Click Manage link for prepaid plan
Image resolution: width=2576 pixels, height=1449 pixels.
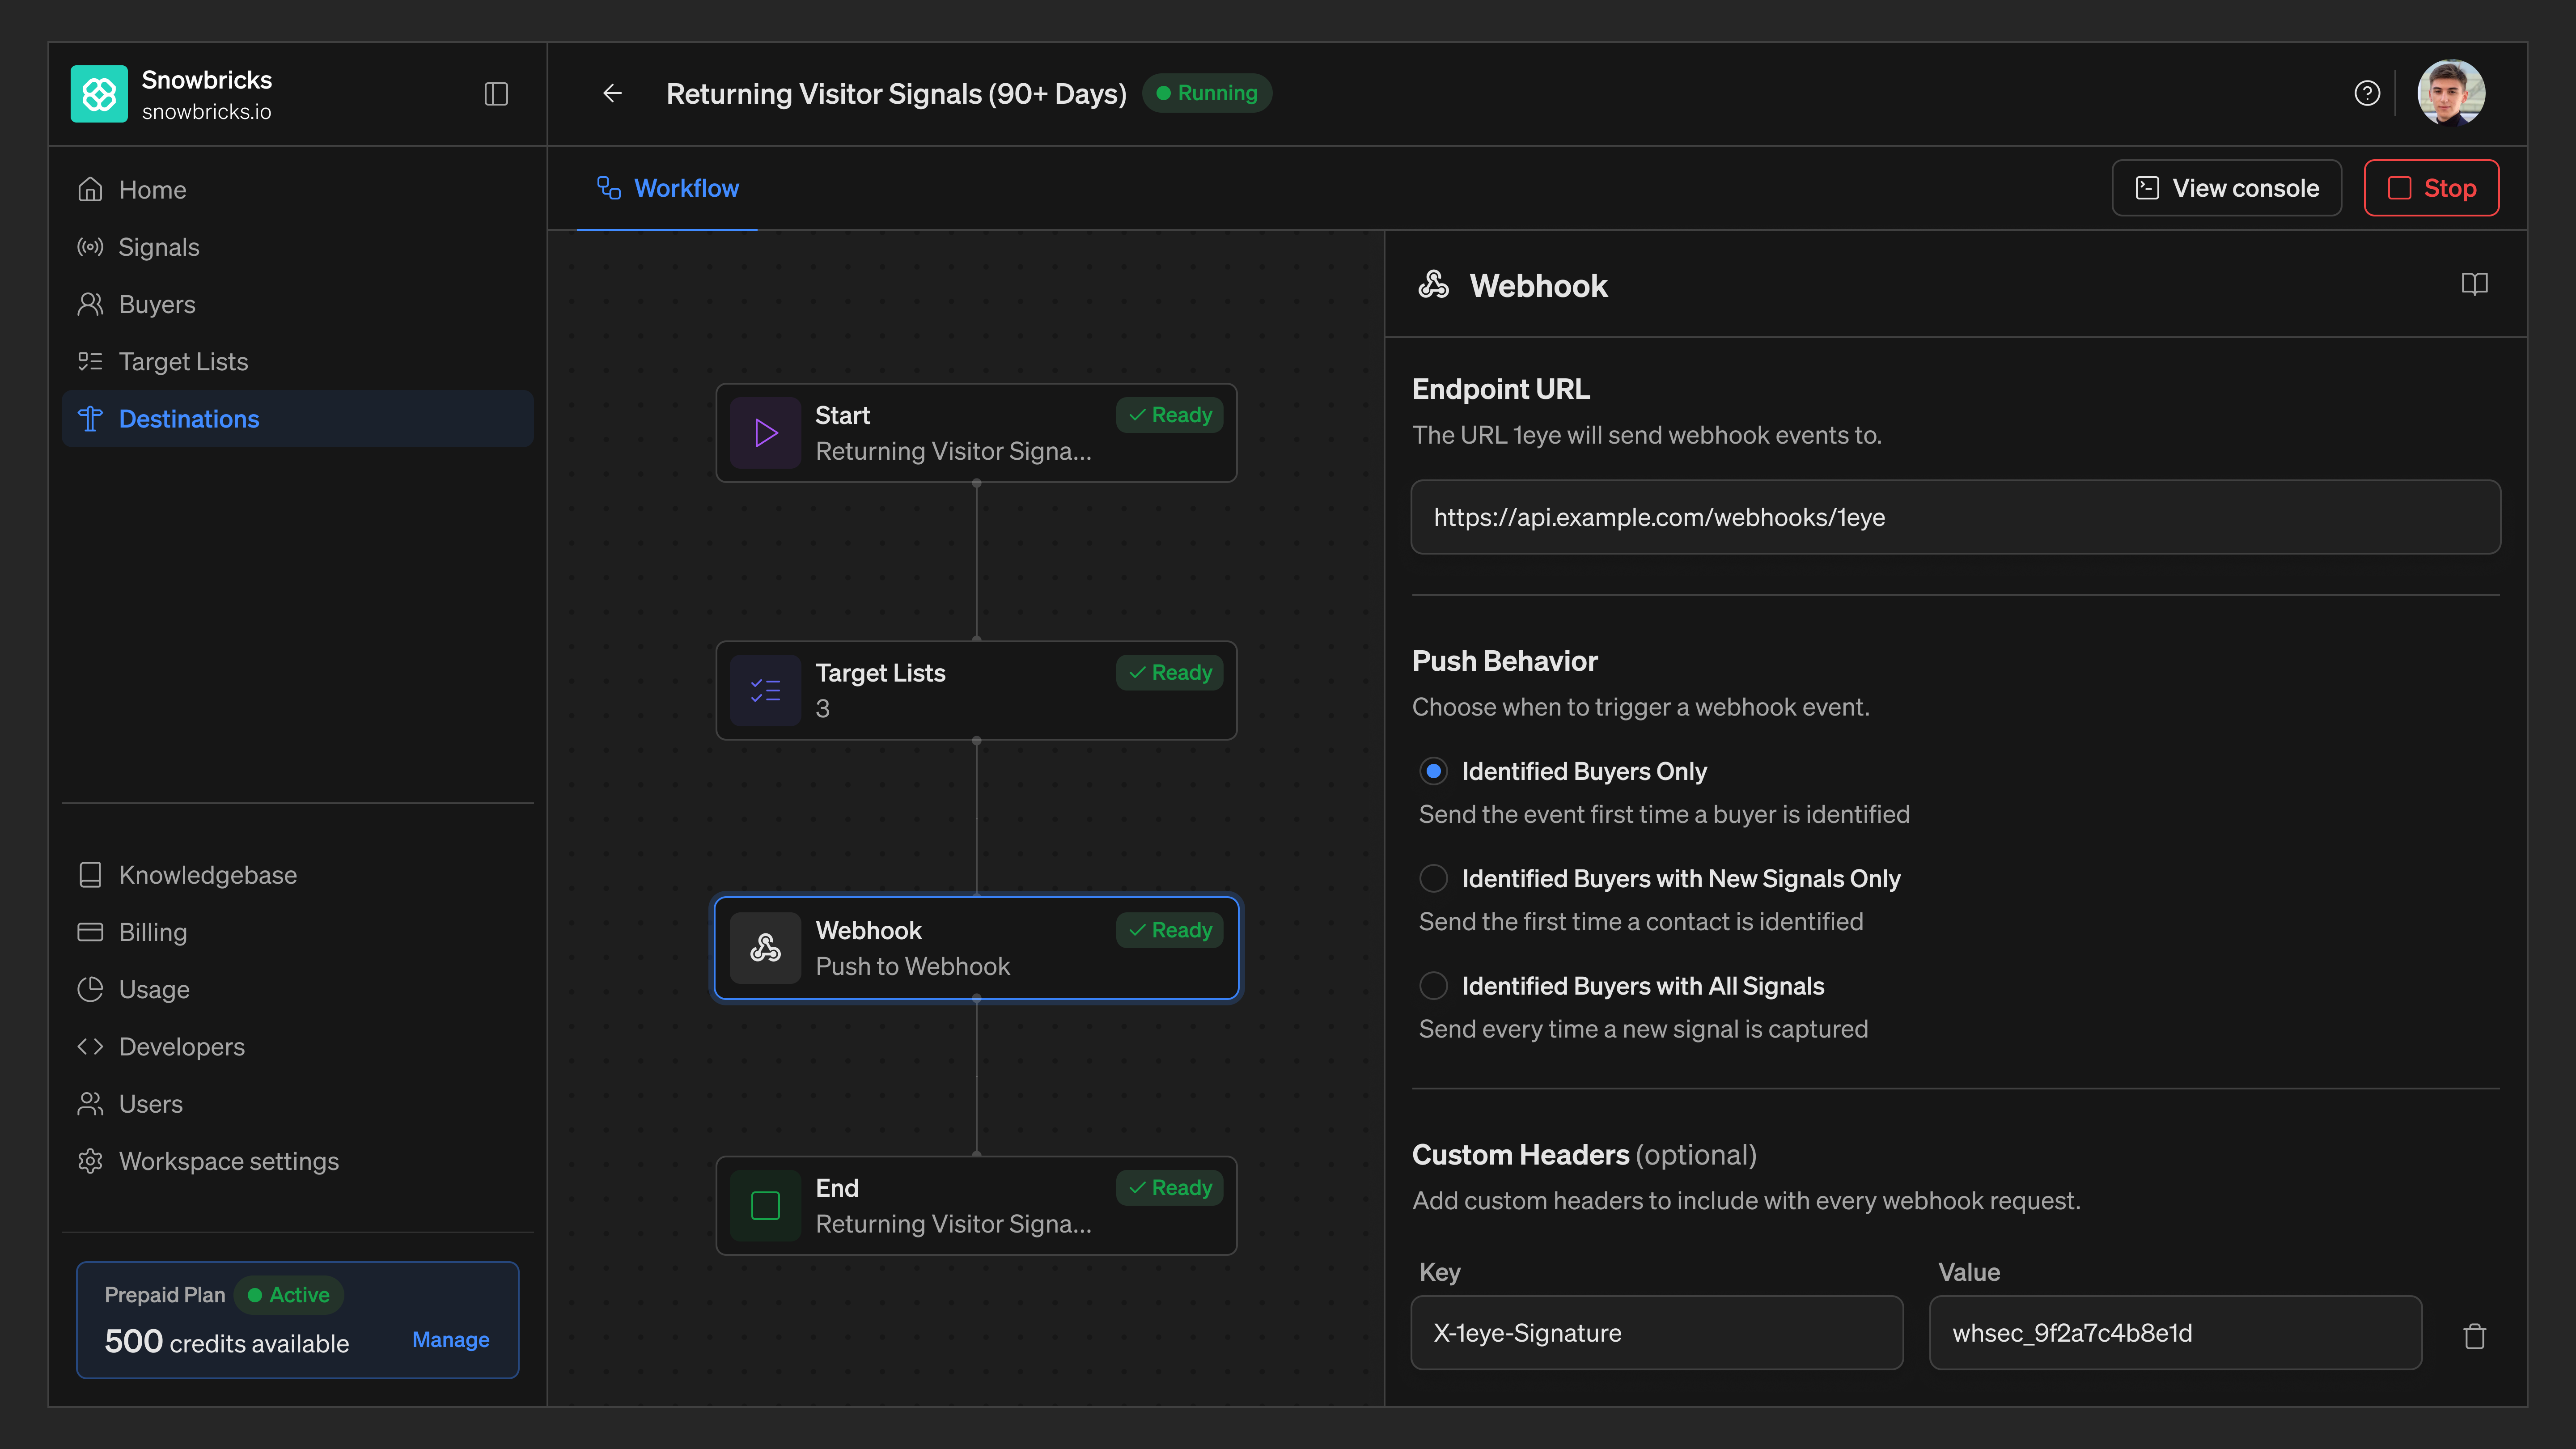[451, 1340]
